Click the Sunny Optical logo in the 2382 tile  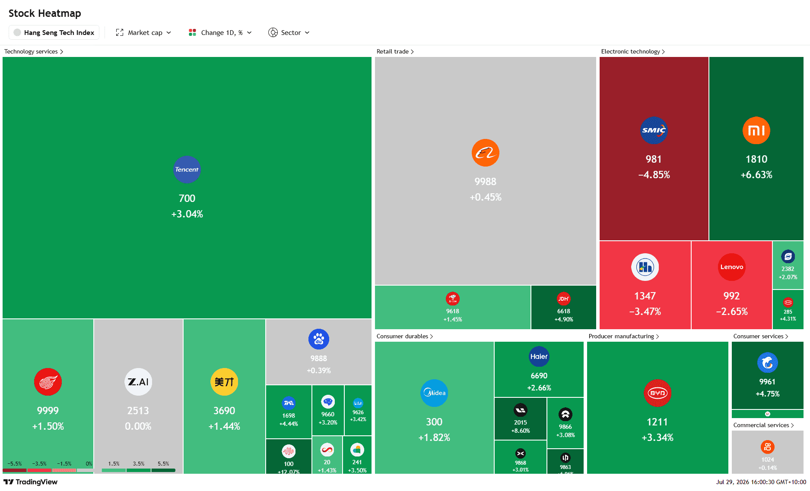click(x=788, y=256)
